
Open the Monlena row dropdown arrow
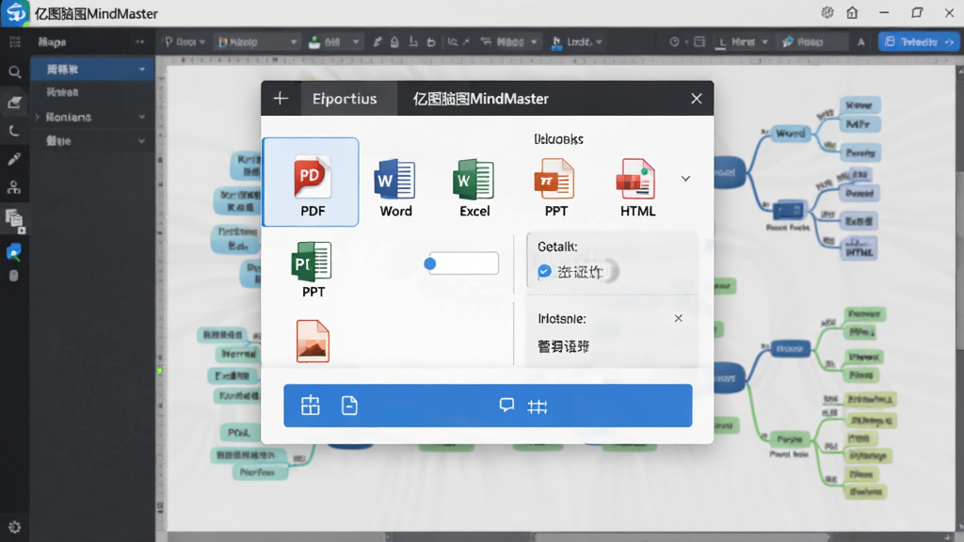point(142,117)
